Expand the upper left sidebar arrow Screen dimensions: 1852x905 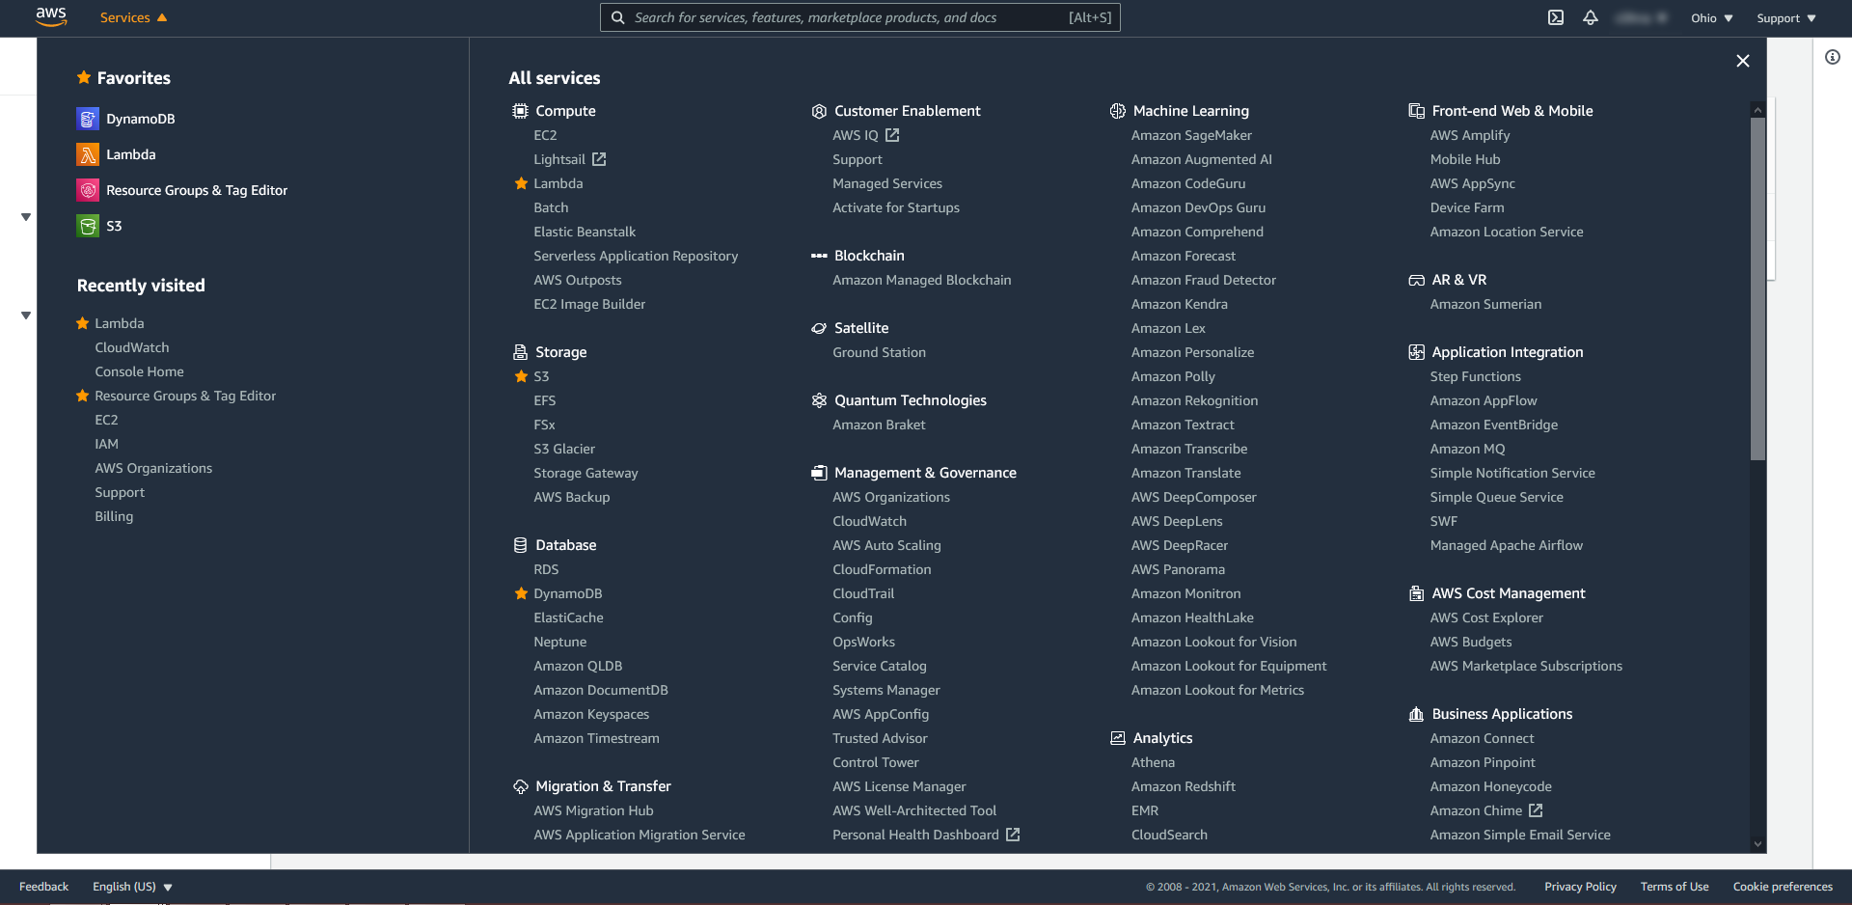[x=26, y=217]
